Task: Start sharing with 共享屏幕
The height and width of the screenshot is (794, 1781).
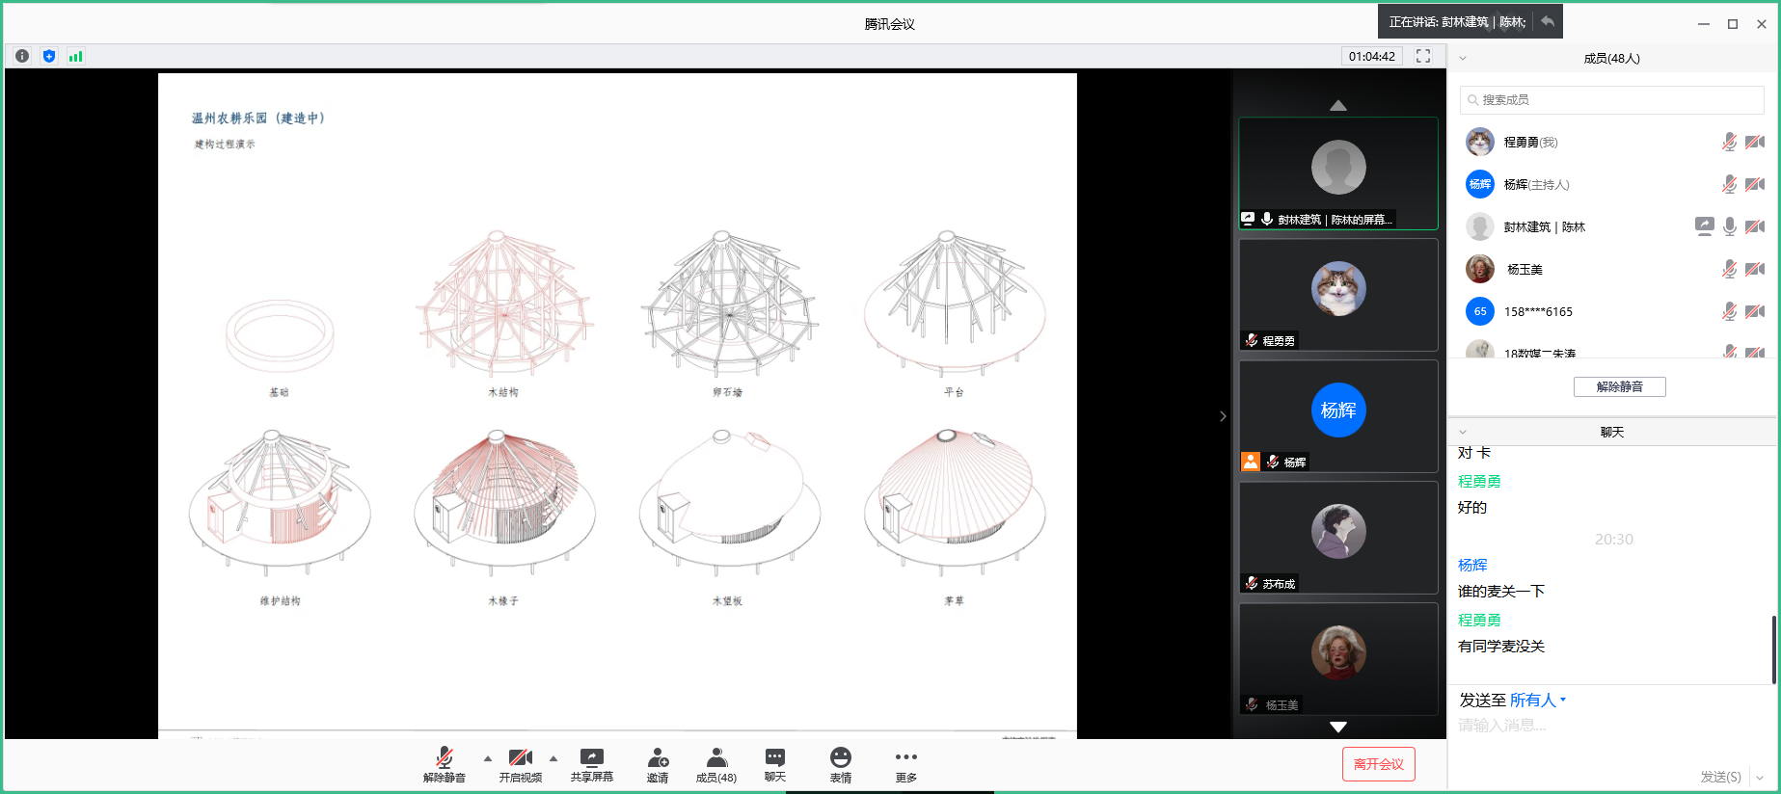Action: tap(591, 764)
